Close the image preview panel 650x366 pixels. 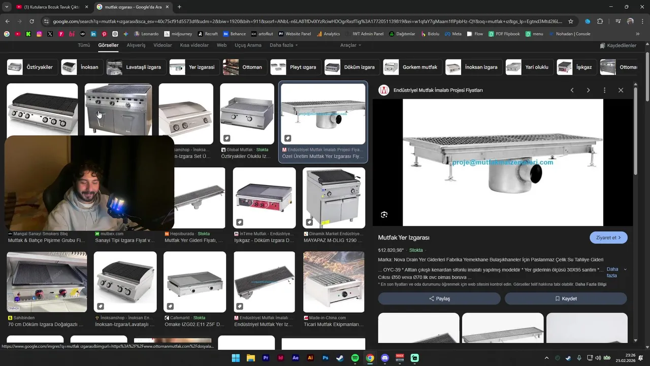[621, 90]
